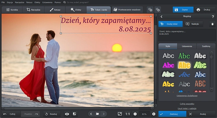Click the fit to screen icon
The image size is (217, 118).
click(120, 114)
